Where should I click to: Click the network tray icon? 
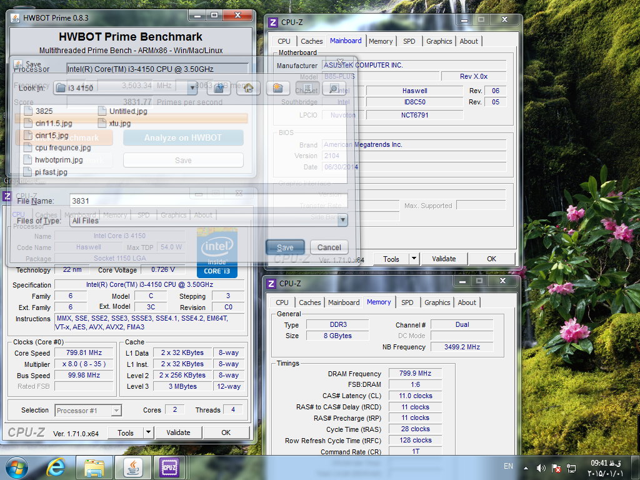[571, 468]
